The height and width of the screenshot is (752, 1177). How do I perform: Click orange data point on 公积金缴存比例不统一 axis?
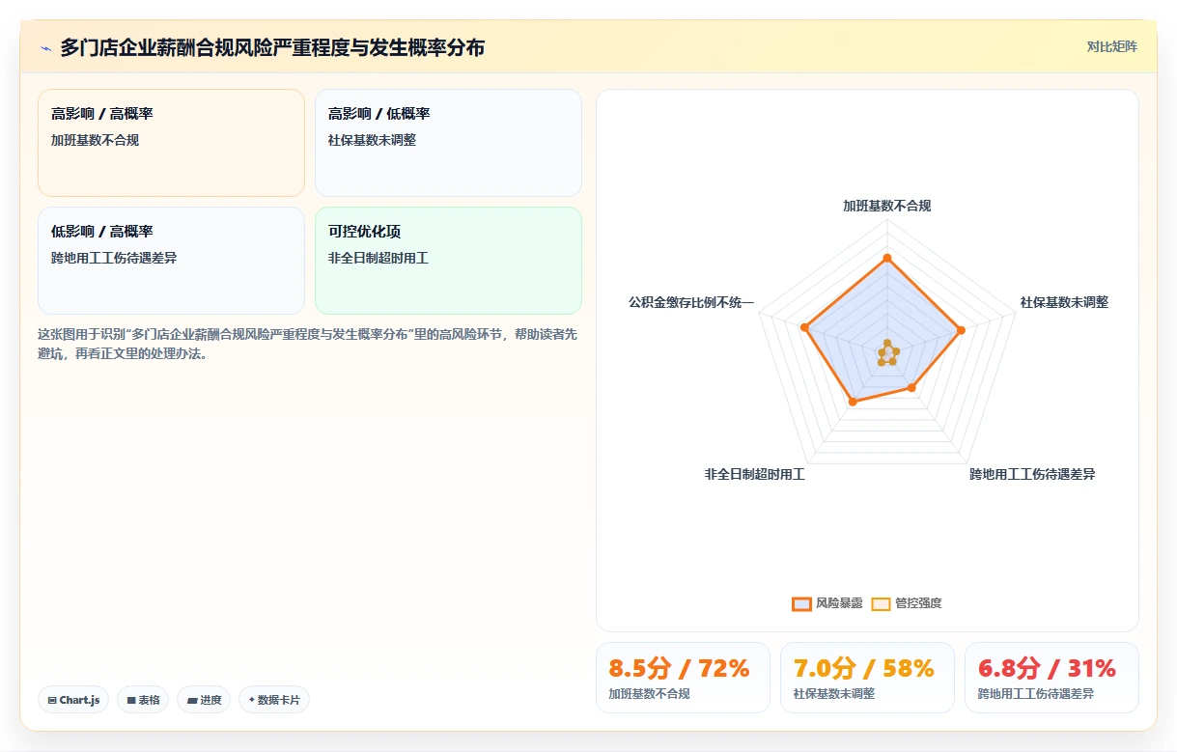(803, 328)
